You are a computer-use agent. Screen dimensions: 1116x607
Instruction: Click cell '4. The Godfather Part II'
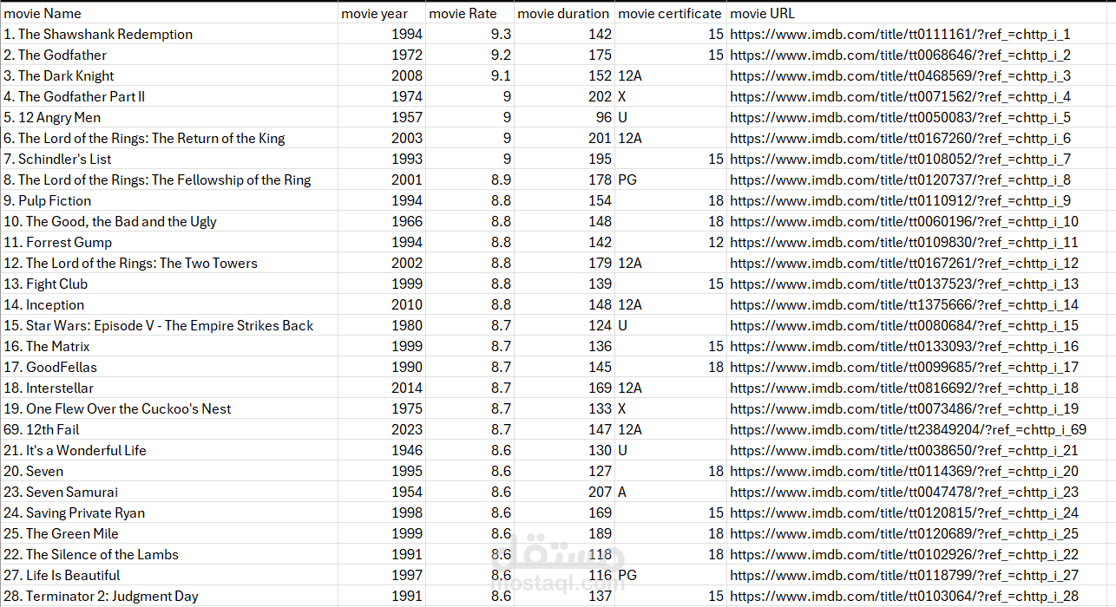[x=170, y=96]
